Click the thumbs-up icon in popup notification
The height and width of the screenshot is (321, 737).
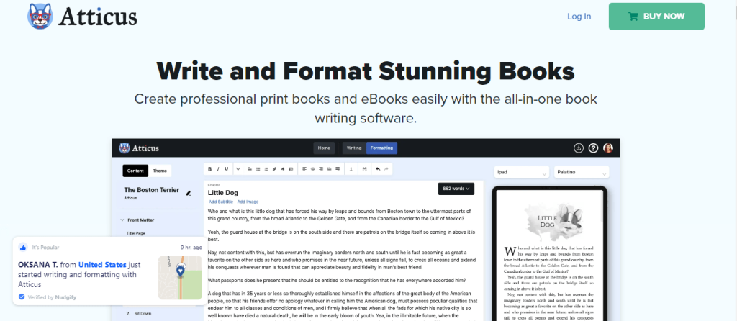click(x=23, y=247)
